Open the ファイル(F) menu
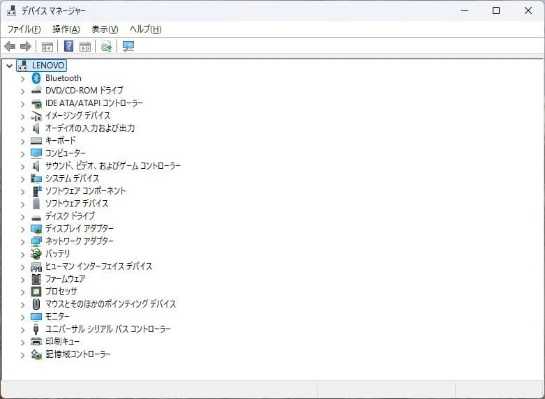Viewport: 545px width, 399px height. click(x=24, y=29)
